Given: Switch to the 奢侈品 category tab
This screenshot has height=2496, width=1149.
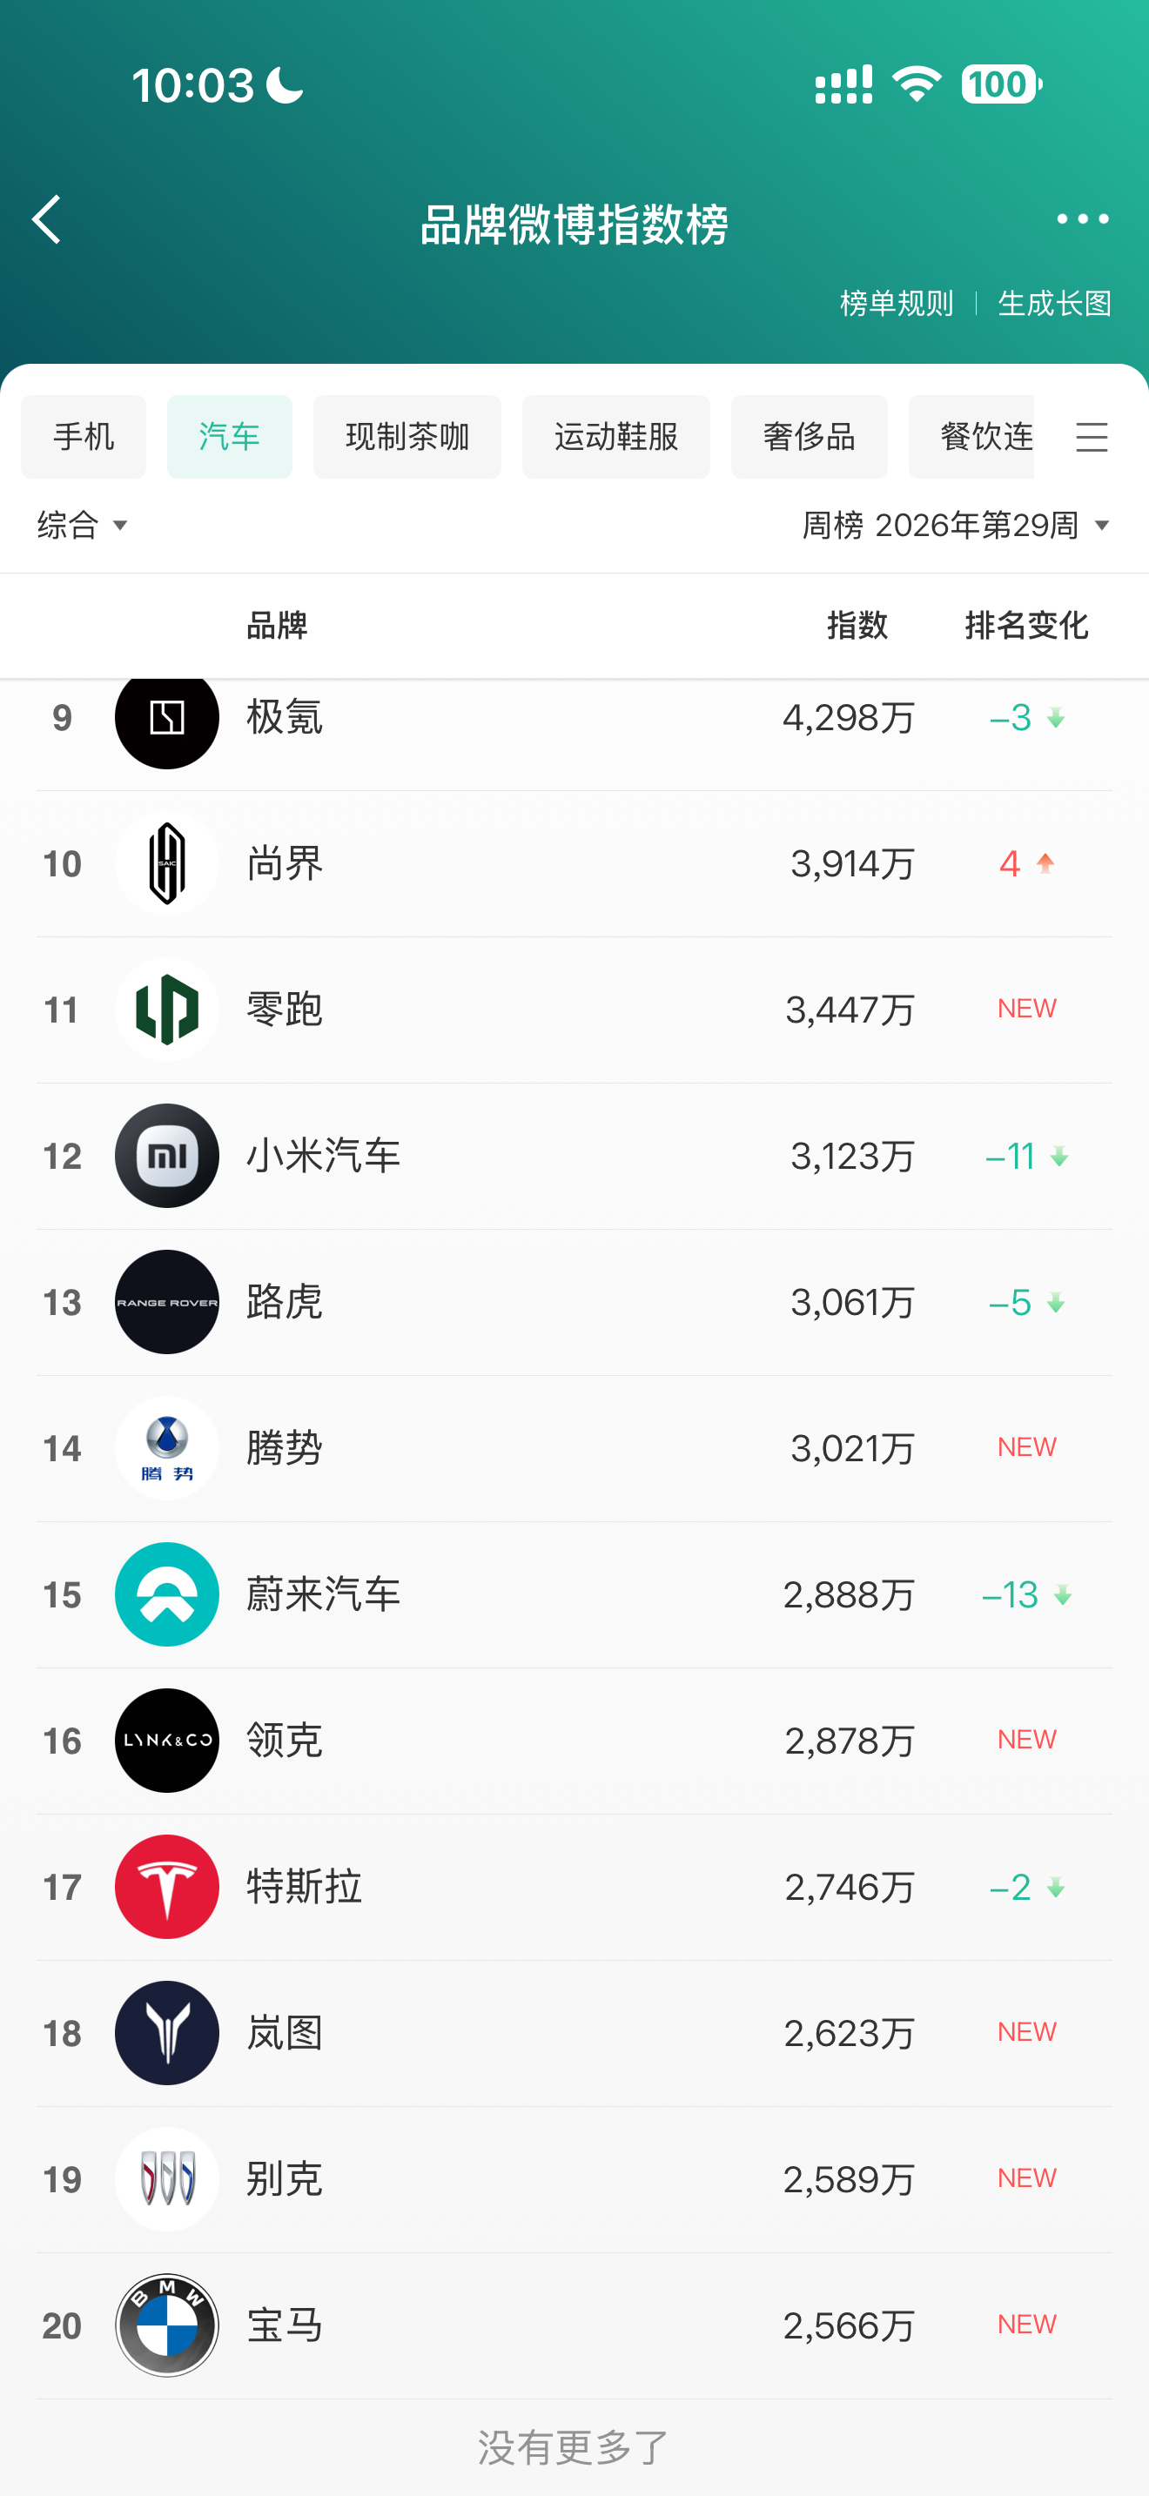Looking at the screenshot, I should click(x=809, y=437).
